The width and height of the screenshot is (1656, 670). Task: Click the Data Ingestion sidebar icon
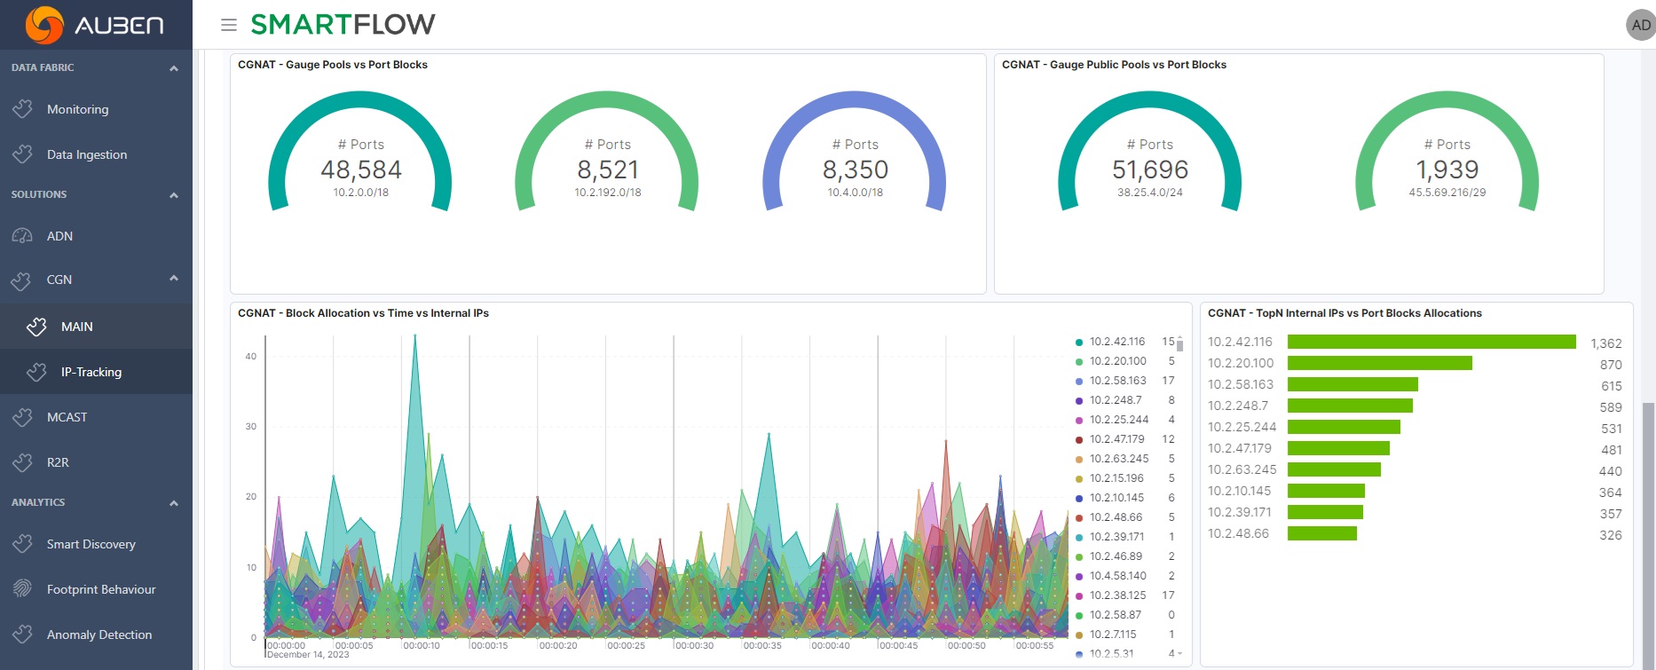(23, 154)
